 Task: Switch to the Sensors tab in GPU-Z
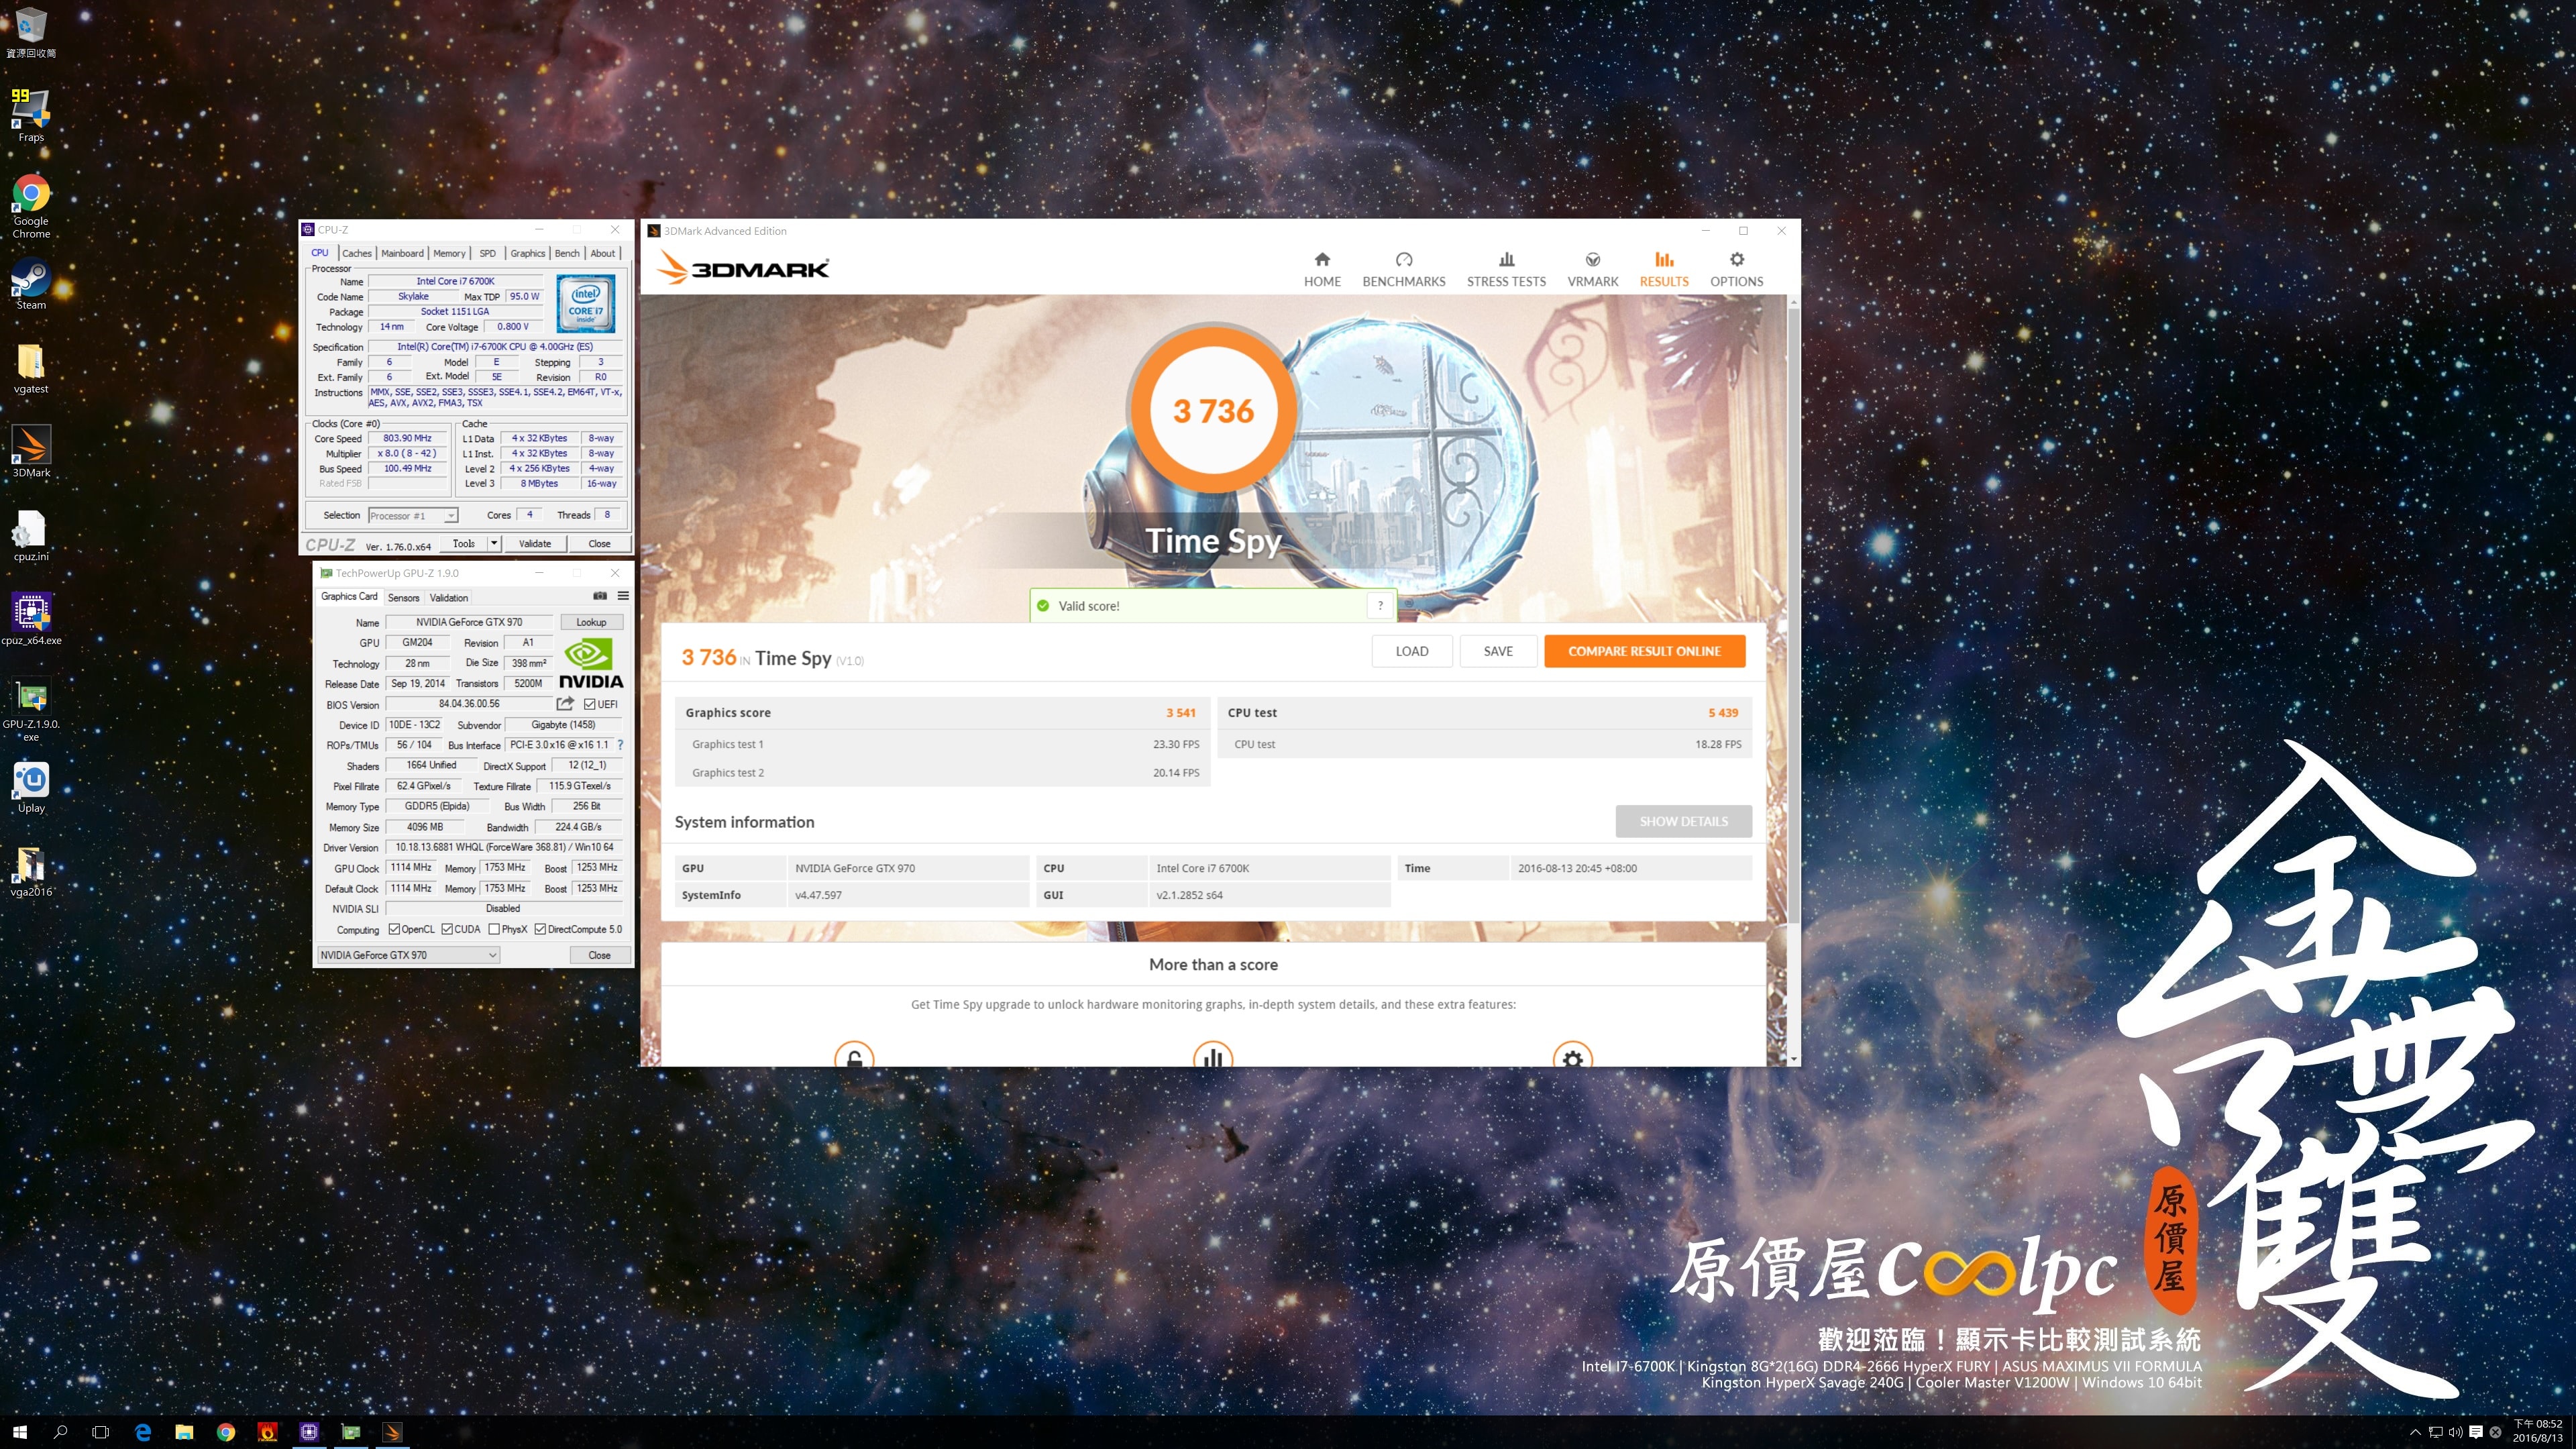(403, 597)
